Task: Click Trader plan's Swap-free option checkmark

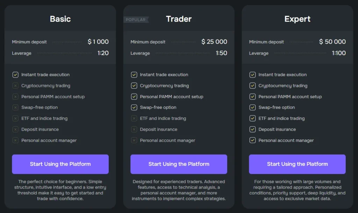Action: (134, 108)
